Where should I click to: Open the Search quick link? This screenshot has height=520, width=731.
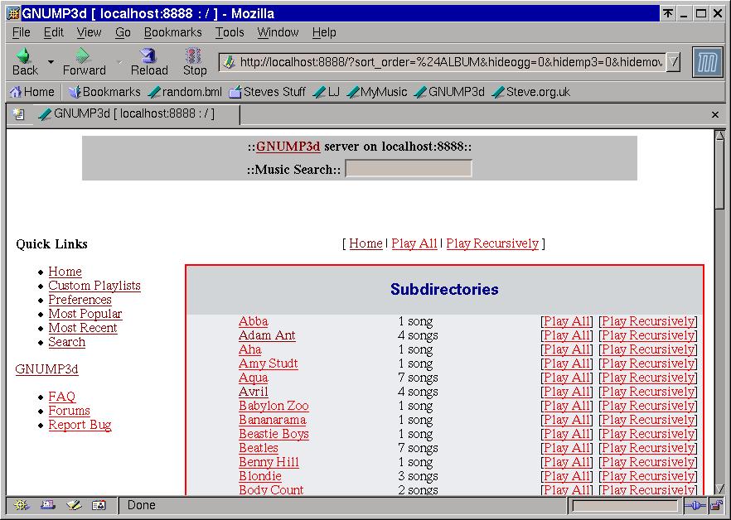(x=67, y=342)
